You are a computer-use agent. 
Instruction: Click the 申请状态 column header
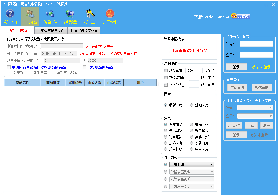click(114, 82)
